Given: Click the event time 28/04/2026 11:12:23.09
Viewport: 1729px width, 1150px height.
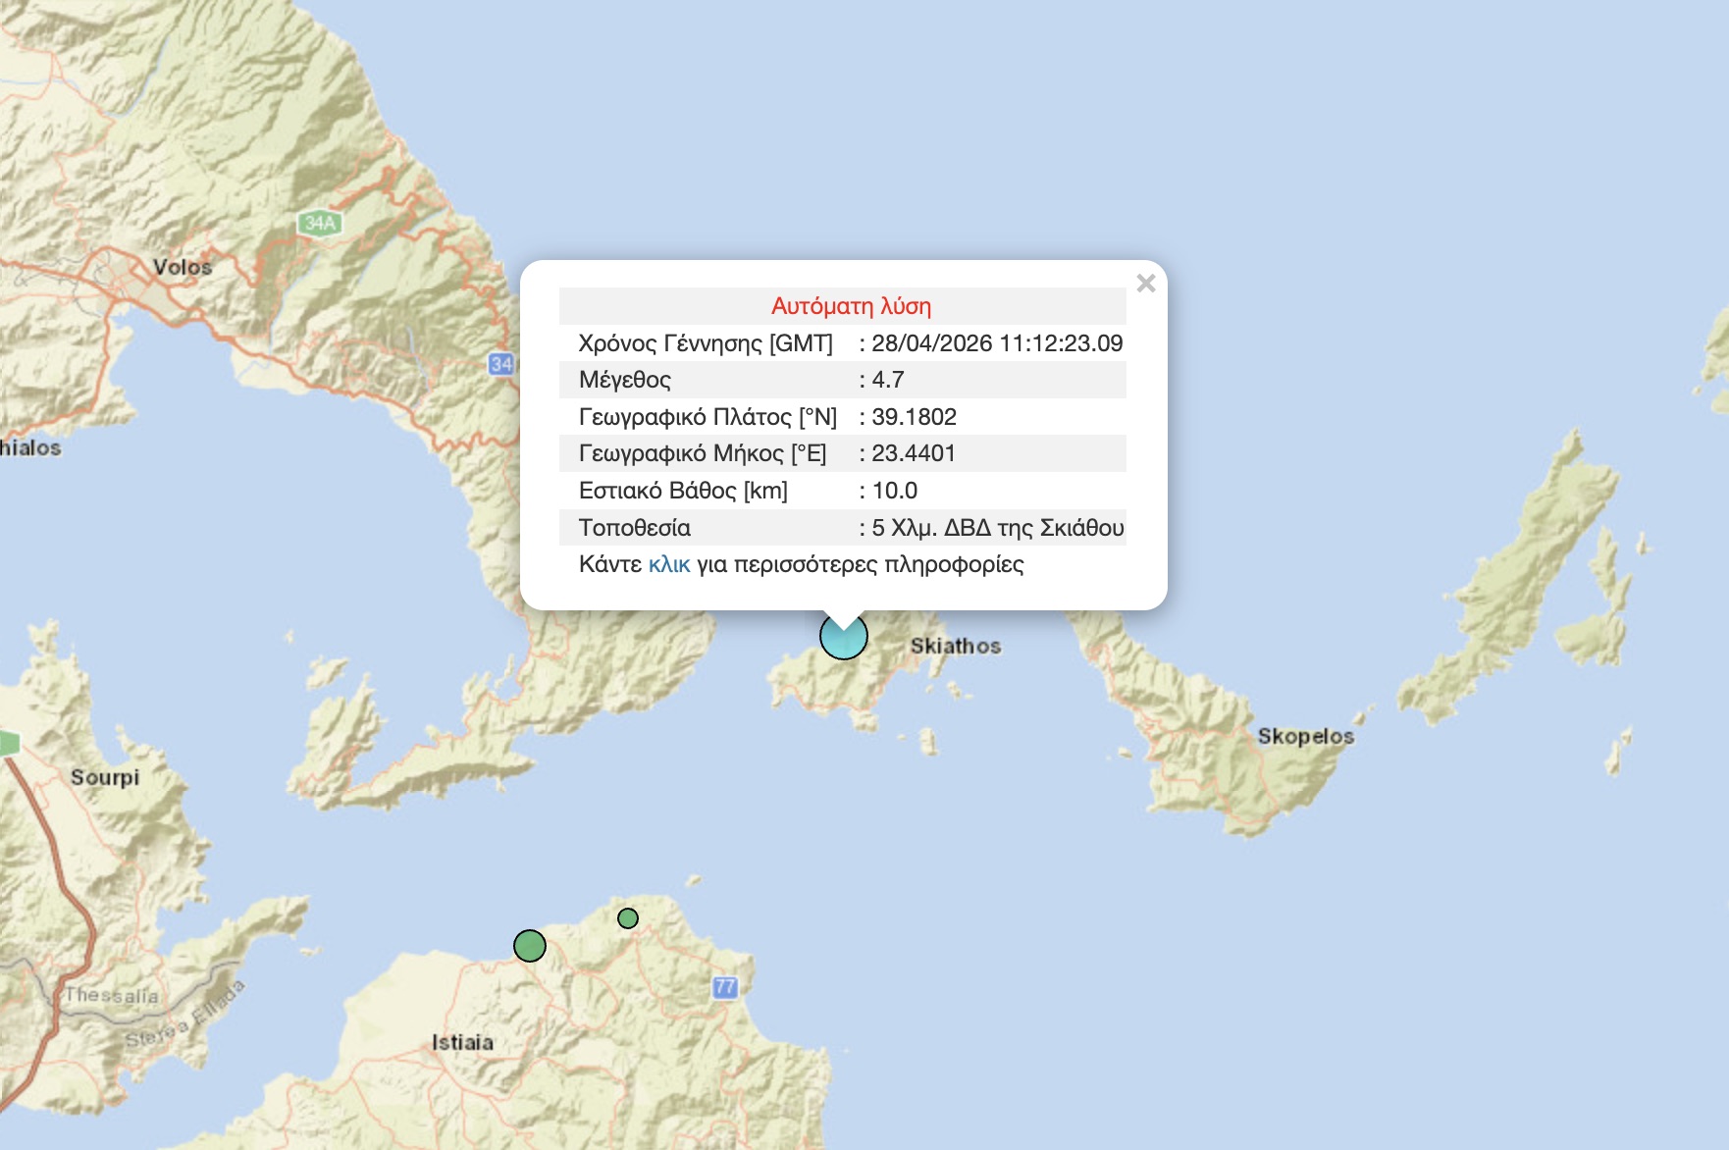Looking at the screenshot, I should (x=996, y=343).
